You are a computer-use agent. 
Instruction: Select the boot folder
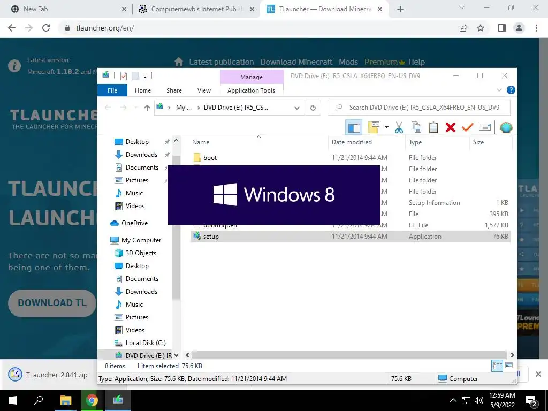(x=210, y=158)
